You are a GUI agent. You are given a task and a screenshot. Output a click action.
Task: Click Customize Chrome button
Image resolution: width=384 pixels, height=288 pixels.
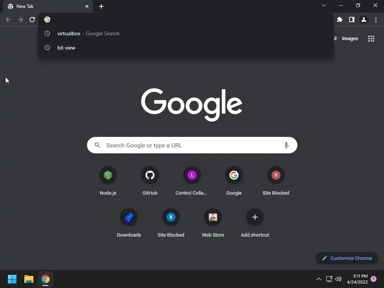pyautogui.click(x=347, y=258)
